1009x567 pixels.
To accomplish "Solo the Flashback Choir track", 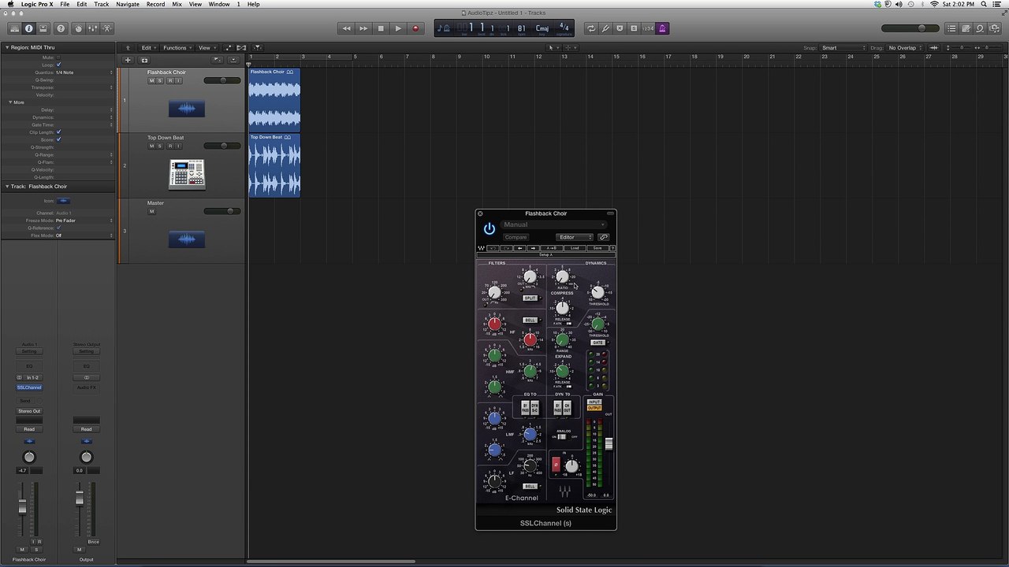I will pyautogui.click(x=160, y=80).
